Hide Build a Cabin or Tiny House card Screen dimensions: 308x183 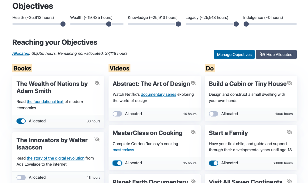click(x=290, y=83)
